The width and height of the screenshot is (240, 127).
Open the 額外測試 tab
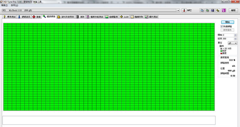(x=151, y=17)
